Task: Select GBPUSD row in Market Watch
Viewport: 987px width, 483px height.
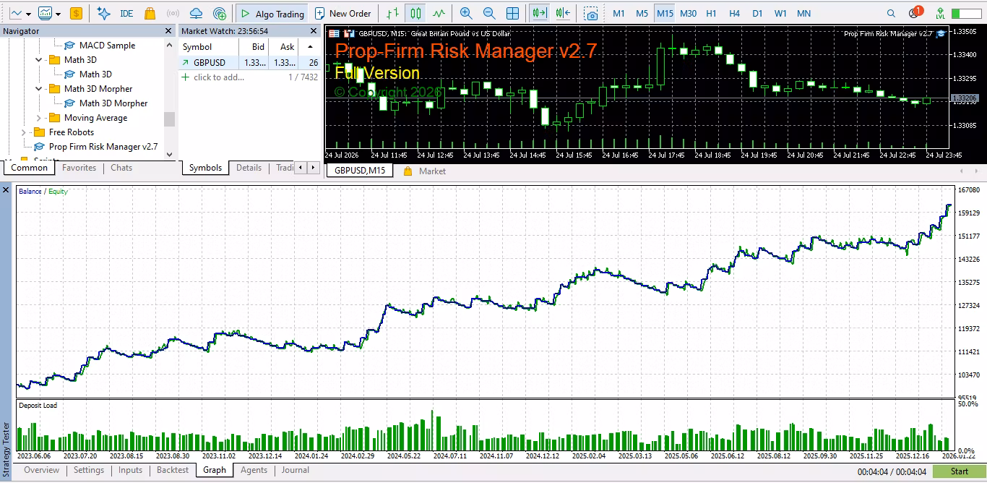Action: click(x=250, y=63)
